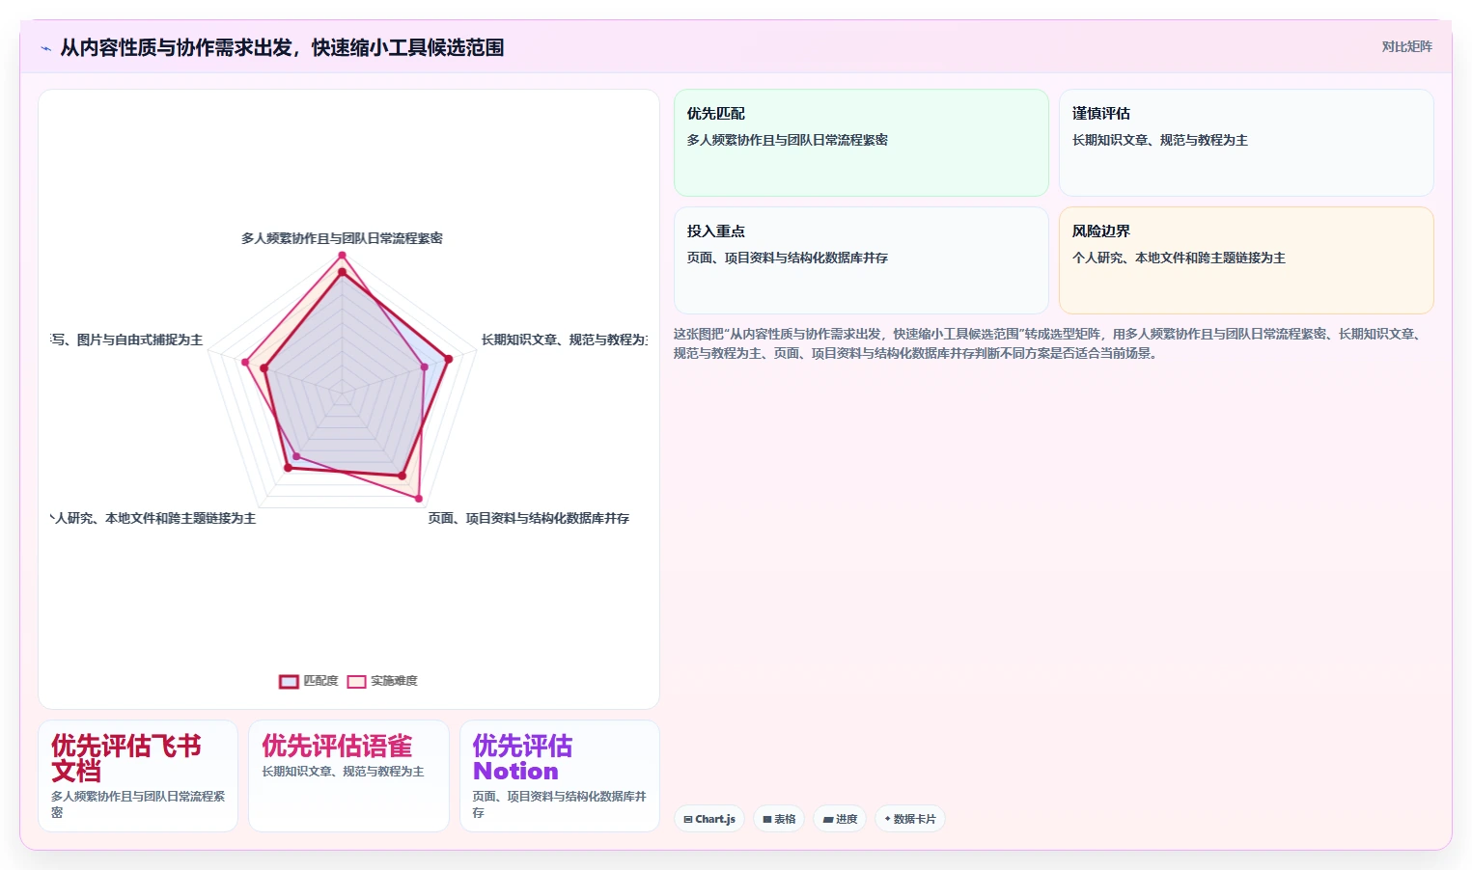Image resolution: width=1472 pixels, height=870 pixels.
Task: Open the 谨慎评估 card
Action: point(1246,143)
